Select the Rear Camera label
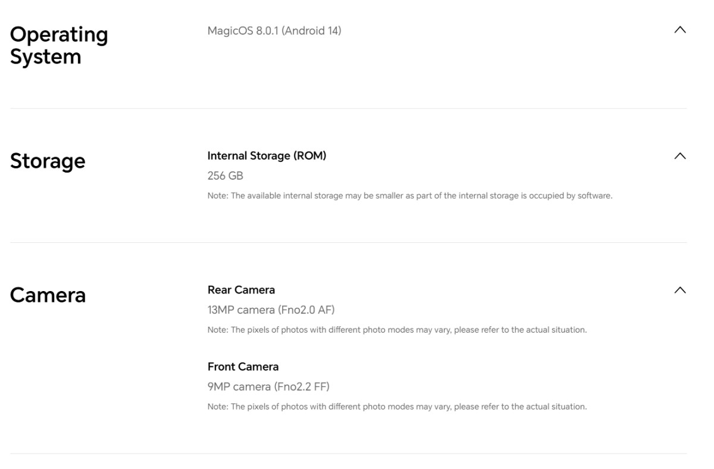714x469 pixels. click(x=241, y=290)
